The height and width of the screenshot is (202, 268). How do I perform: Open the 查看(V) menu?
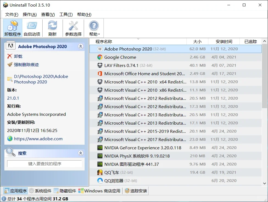click(48, 15)
